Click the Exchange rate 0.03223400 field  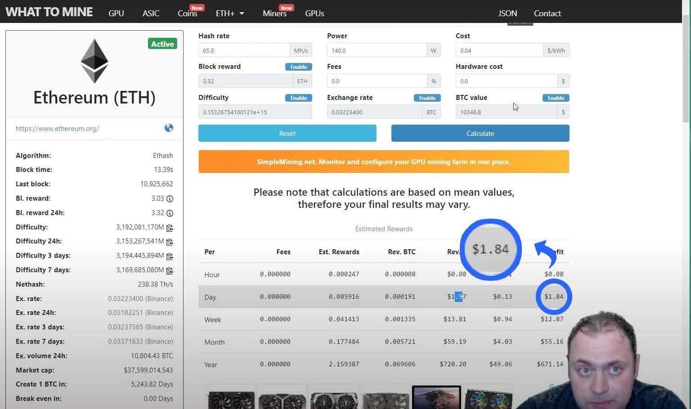(x=374, y=112)
